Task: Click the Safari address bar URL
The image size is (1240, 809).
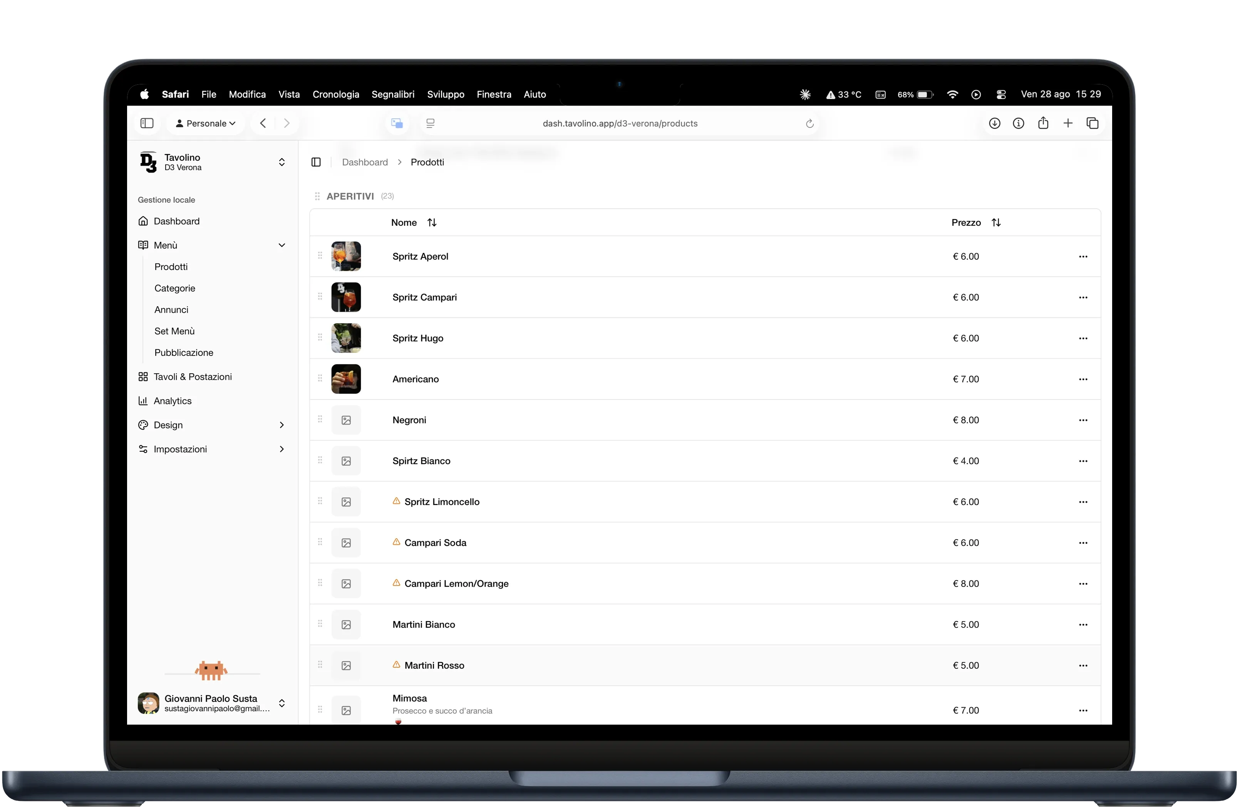Action: click(x=620, y=124)
